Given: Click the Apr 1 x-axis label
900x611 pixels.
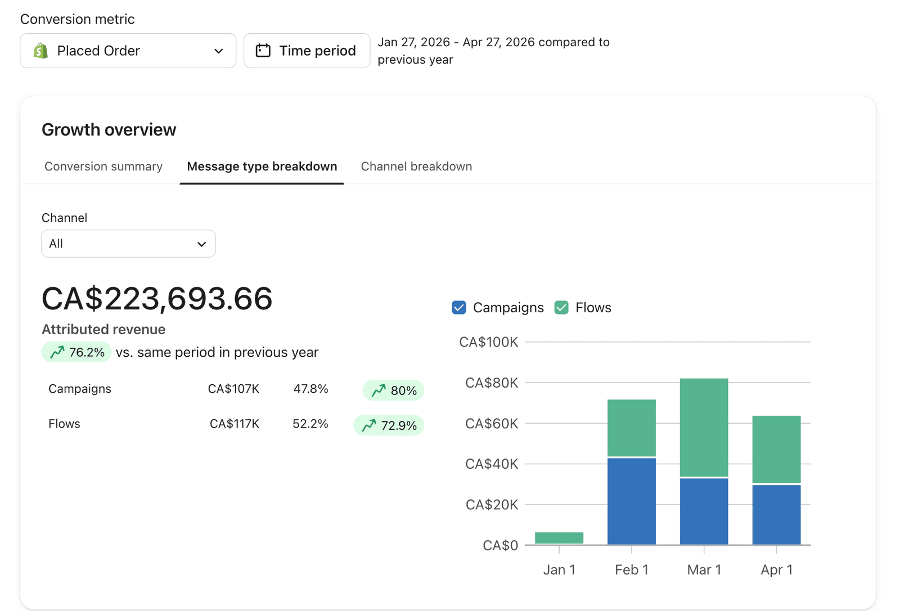Looking at the screenshot, I should tap(777, 570).
